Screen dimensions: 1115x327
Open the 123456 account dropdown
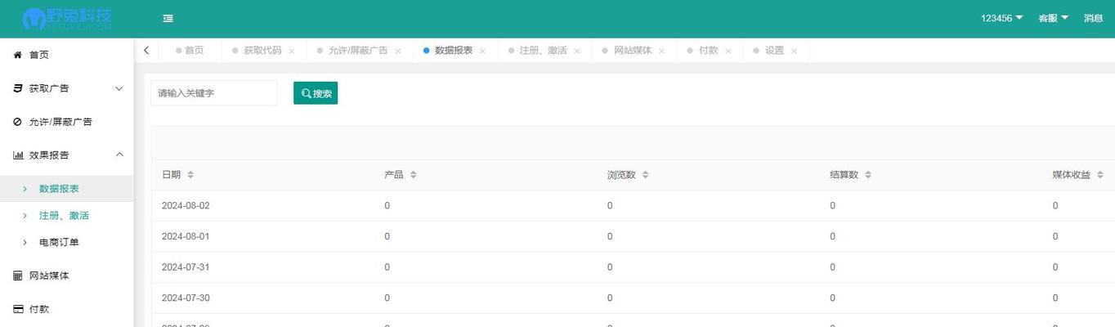coord(1002,18)
